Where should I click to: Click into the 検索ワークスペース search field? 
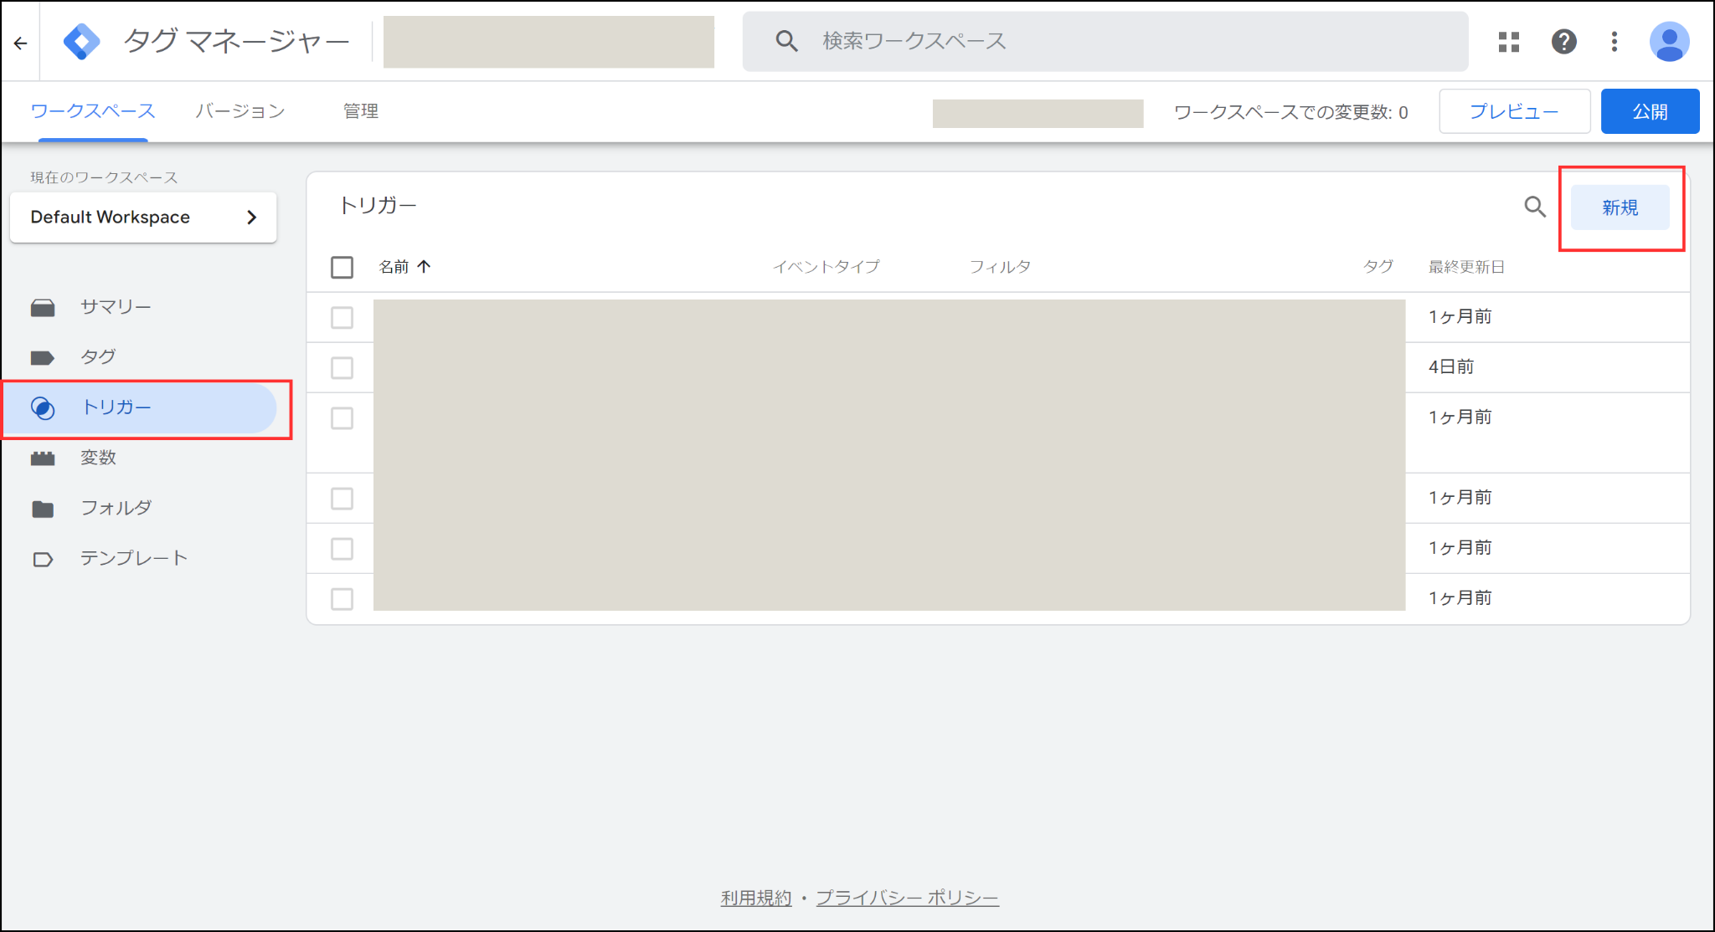[1105, 41]
